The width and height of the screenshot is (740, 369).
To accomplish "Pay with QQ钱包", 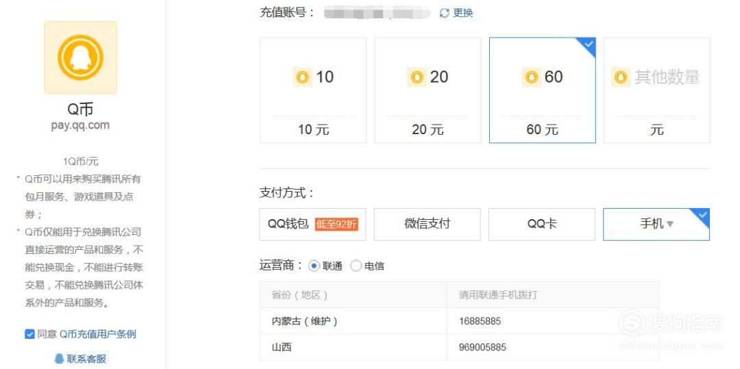I will click(x=313, y=225).
